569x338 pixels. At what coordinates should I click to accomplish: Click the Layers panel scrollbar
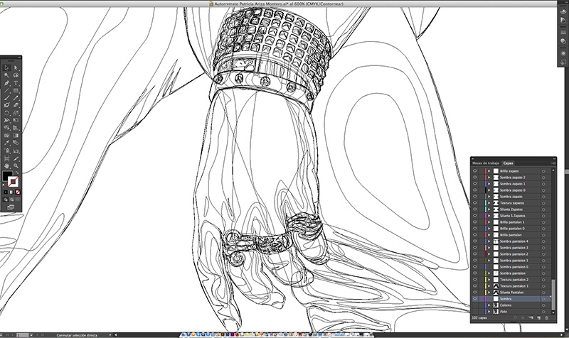click(x=552, y=290)
